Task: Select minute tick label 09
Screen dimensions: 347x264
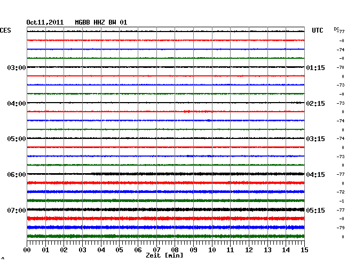Action: 193,250
